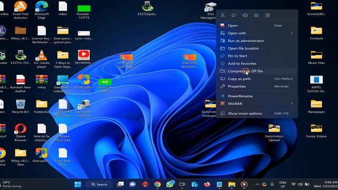Select PowerRename entry
This screenshot has width=338, height=190.
[x=257, y=96]
